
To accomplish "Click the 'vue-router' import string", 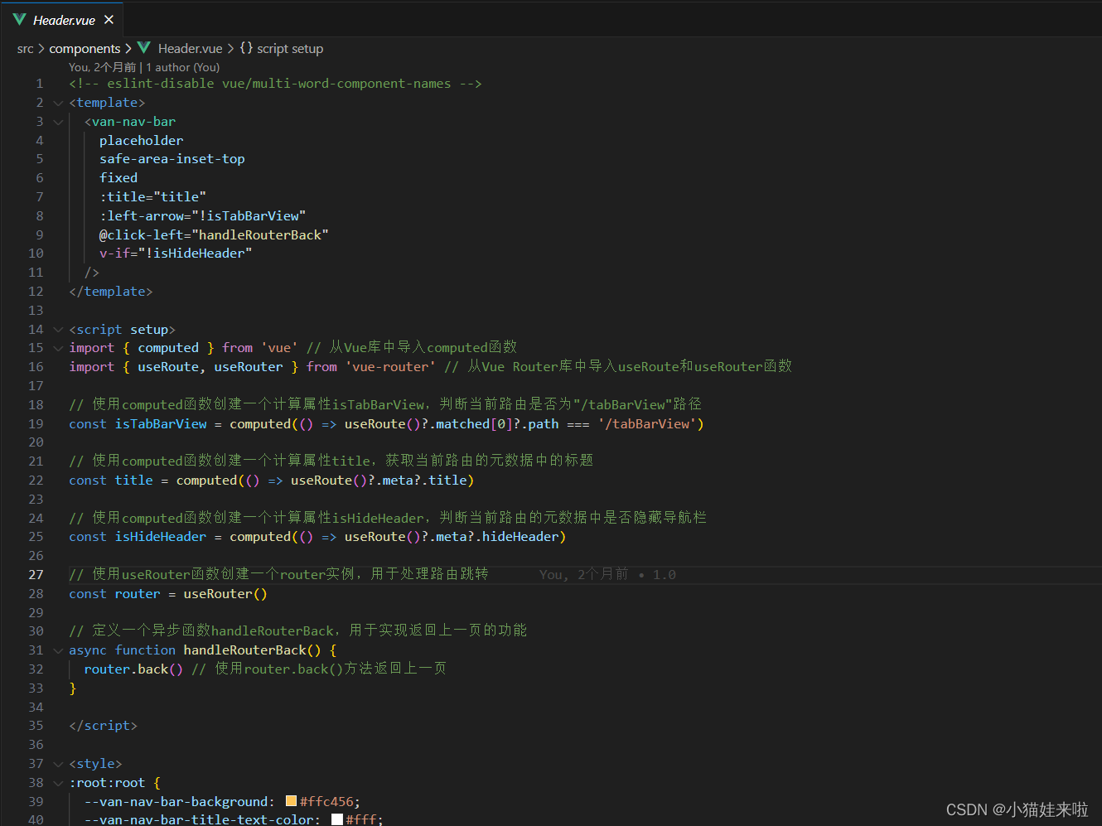I will [390, 367].
